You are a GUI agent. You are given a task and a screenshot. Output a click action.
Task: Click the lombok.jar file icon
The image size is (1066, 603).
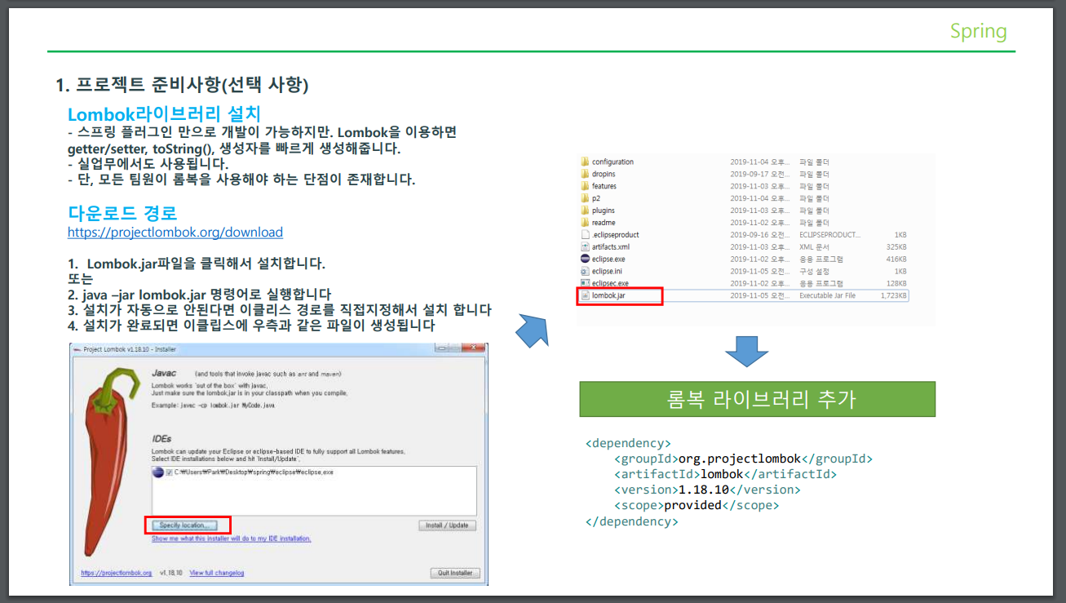(585, 295)
